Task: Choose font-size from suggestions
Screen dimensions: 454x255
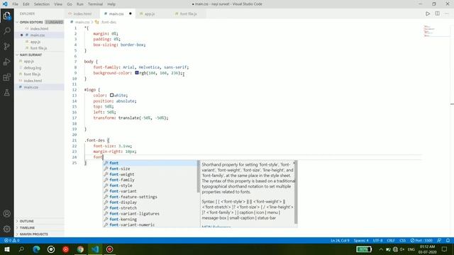Action: pyautogui.click(x=150, y=169)
